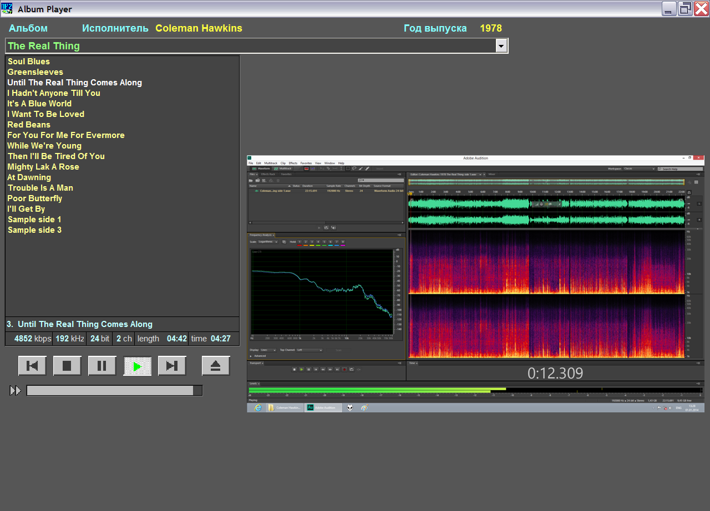Click the Internet Explorer taskbar icon in the picture

[257, 407]
